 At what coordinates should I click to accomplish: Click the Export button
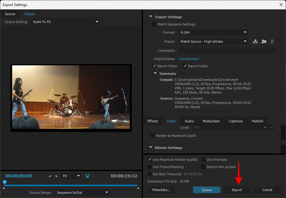click(237, 190)
